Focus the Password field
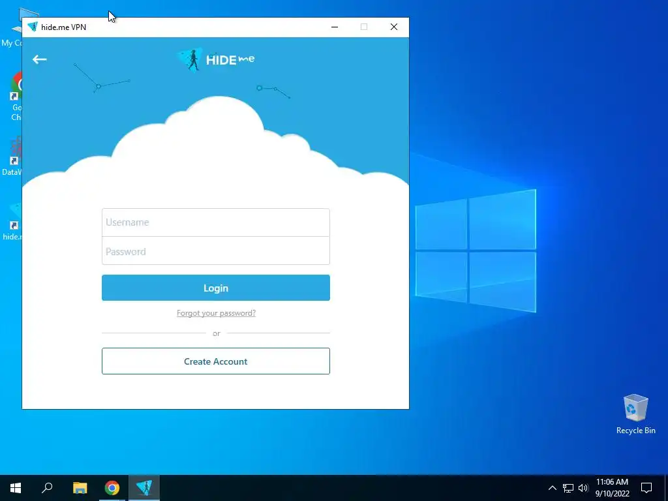 tap(215, 251)
